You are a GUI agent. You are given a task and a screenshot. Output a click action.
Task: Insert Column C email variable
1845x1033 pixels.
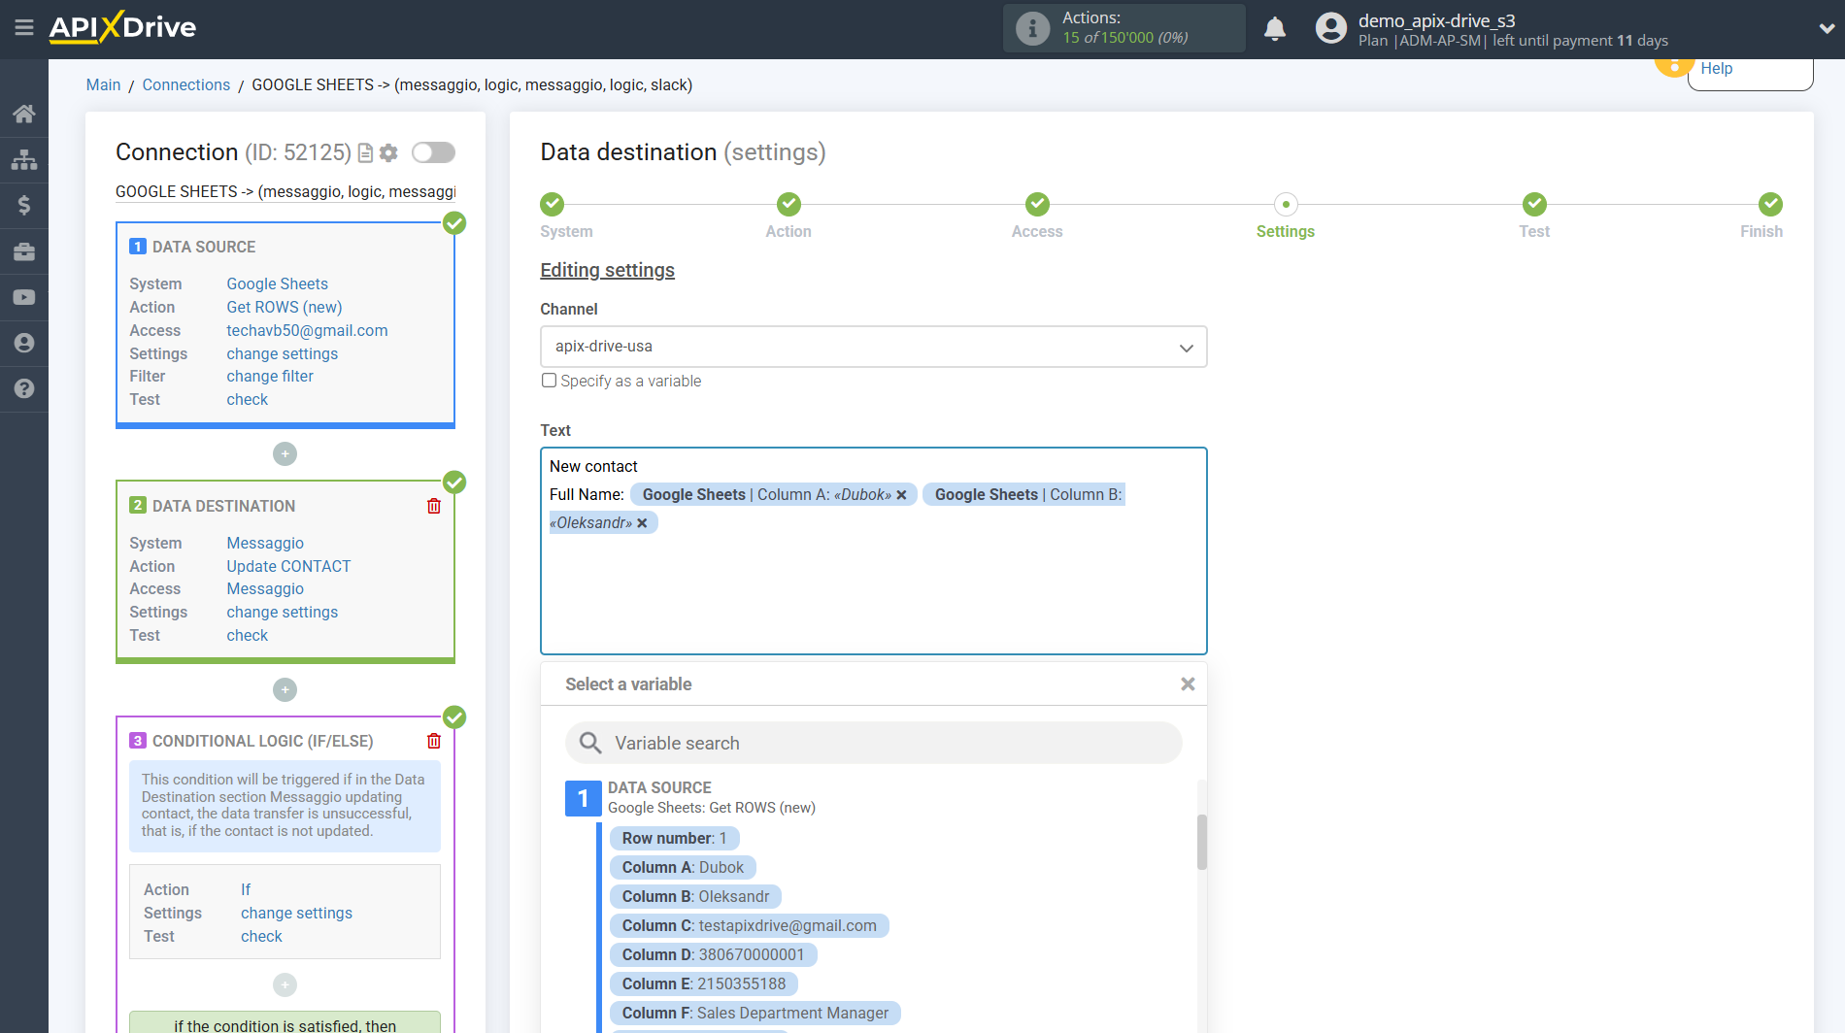click(749, 925)
